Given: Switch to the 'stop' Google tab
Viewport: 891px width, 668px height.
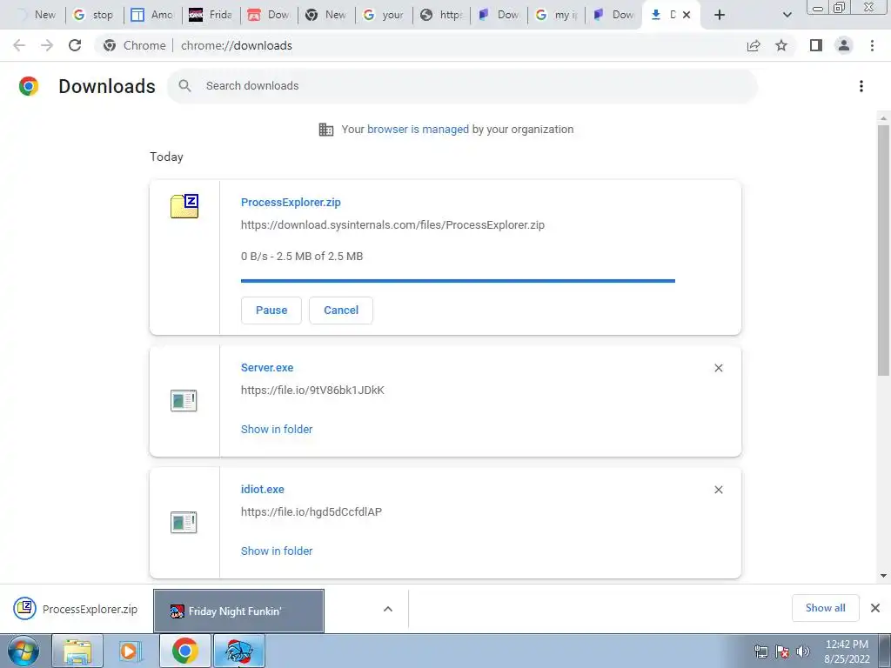Looking at the screenshot, I should pos(95,15).
